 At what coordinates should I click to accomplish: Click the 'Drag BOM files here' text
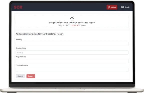pos(72,23)
